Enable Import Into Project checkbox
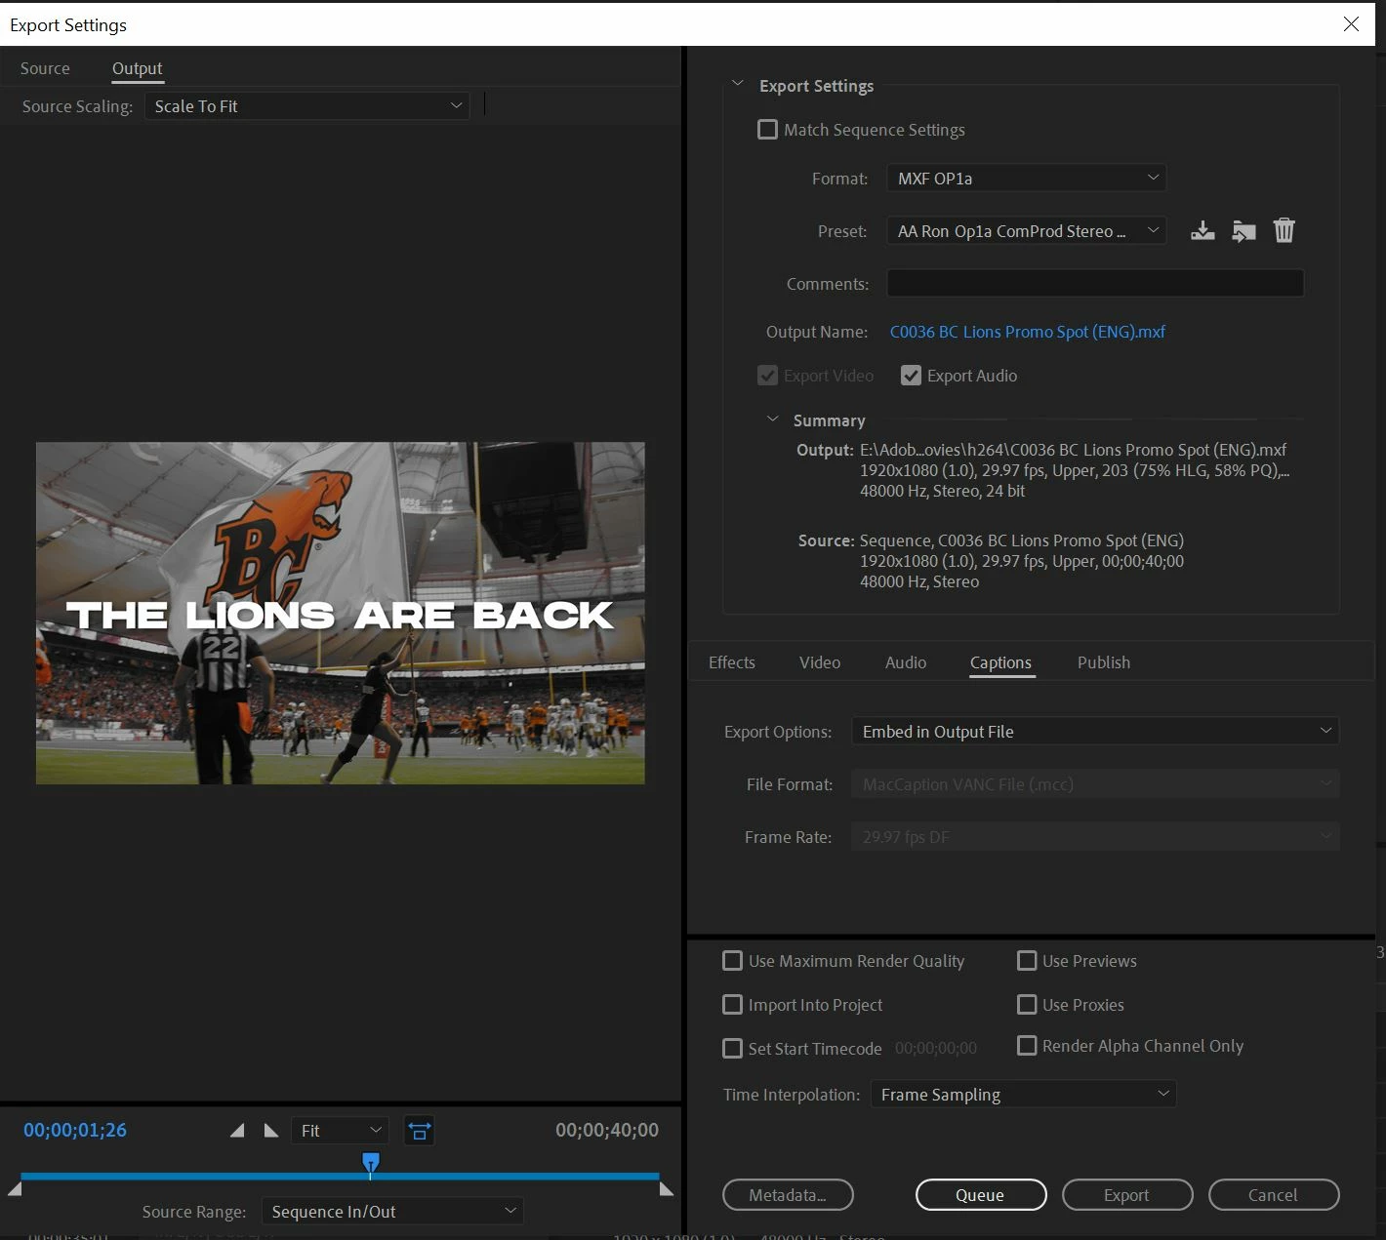 click(x=732, y=1005)
